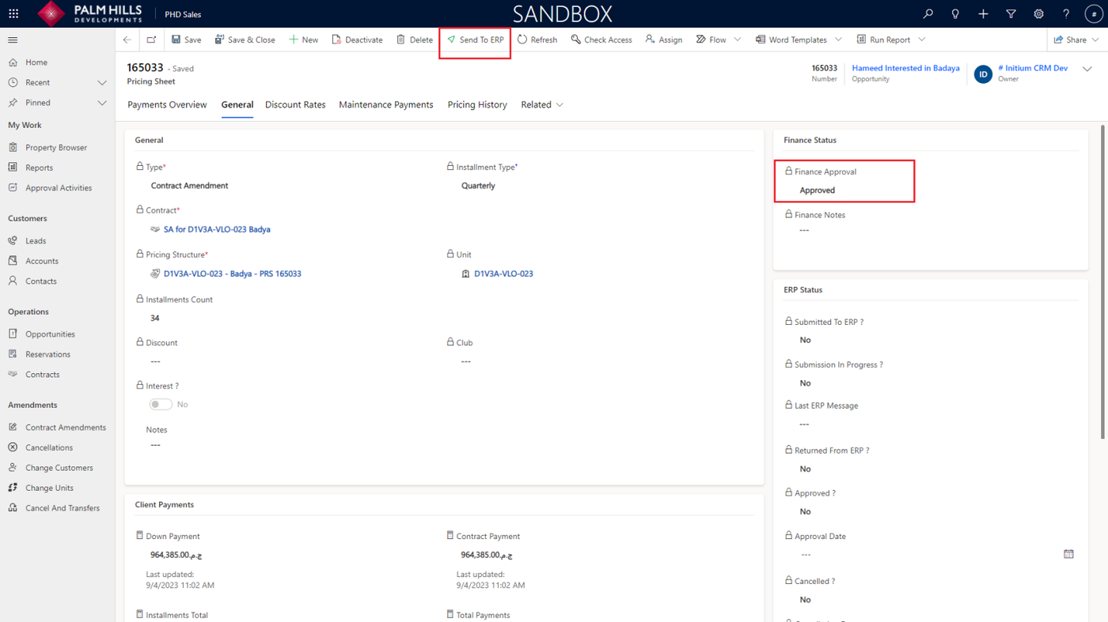Open Pricing History tab

point(477,104)
